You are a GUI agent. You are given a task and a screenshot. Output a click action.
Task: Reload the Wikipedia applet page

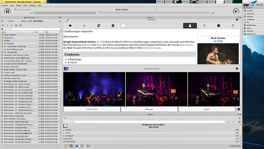tap(99, 26)
